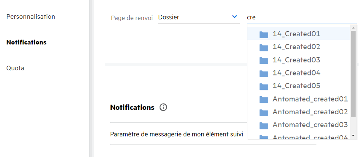Click the folder icon beside 14_Created05

pos(263,86)
